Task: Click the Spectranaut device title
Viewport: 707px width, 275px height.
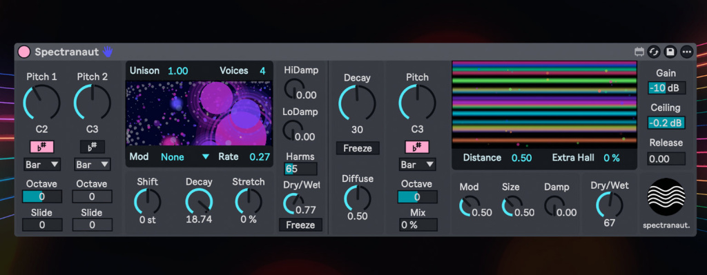Action: (x=67, y=52)
